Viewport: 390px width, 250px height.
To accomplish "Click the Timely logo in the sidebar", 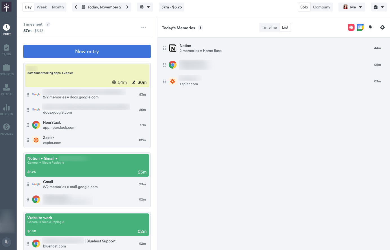I will point(6,7).
